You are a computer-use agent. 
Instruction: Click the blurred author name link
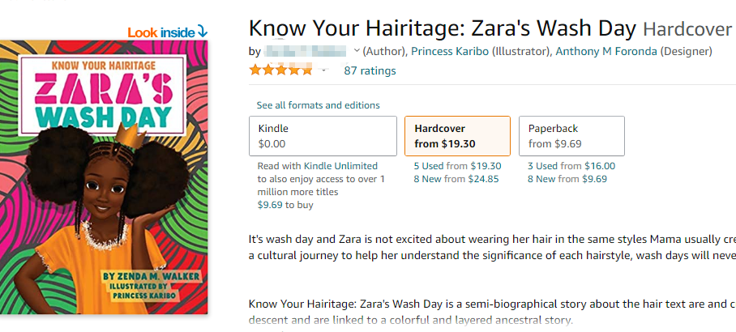308,51
